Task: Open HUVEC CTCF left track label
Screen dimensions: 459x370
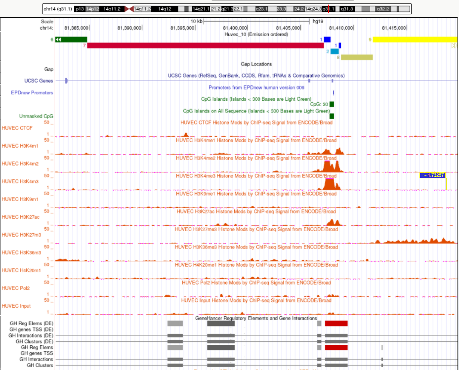Action: tap(17, 128)
